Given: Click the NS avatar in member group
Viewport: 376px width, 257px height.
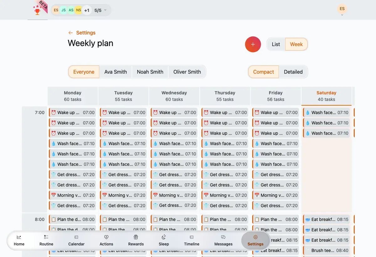Looking at the screenshot, I should (79, 10).
